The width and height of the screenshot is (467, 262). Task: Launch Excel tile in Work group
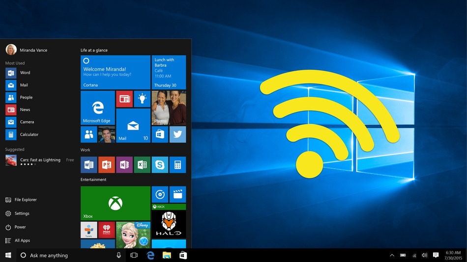point(142,165)
